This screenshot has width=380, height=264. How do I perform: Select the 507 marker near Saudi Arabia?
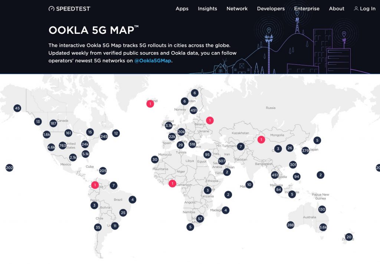point(222,161)
